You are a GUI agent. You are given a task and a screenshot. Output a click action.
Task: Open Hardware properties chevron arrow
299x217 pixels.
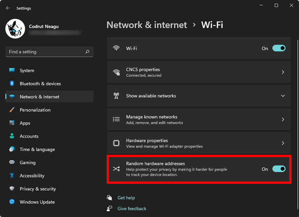pyautogui.click(x=283, y=143)
